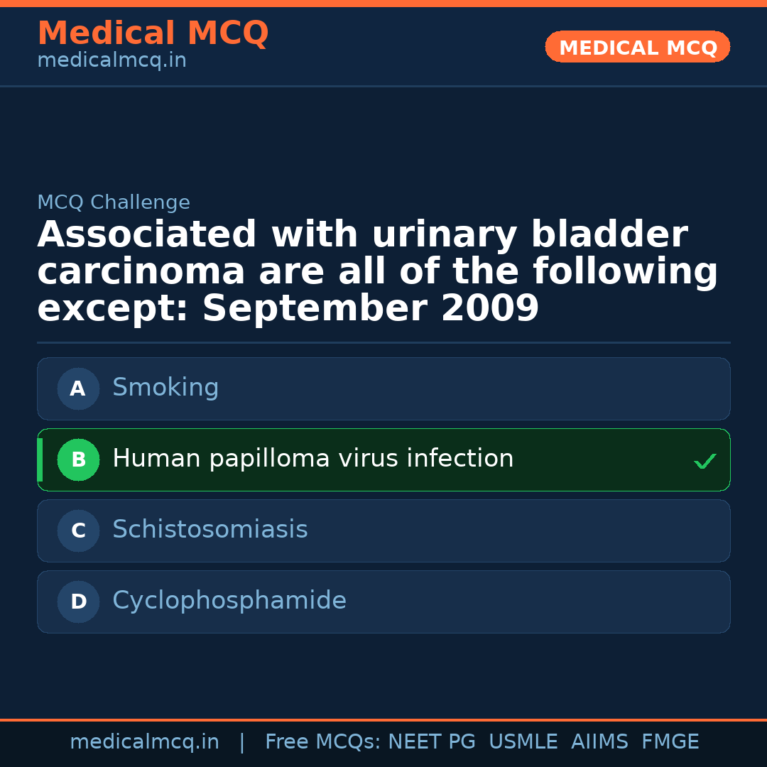Click the letter C circle icon
Viewport: 767px width, 767px height.
[x=78, y=531]
